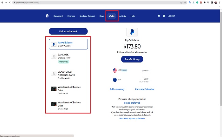Stop page loading with X button
The image size is (222, 137).
(10, 3)
